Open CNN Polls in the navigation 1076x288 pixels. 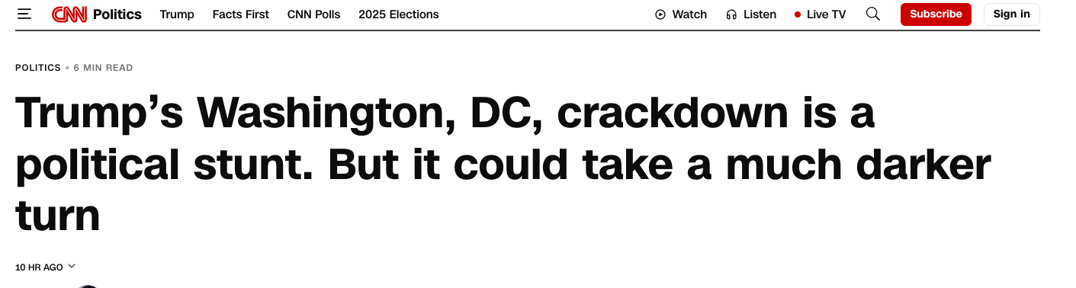tap(314, 14)
